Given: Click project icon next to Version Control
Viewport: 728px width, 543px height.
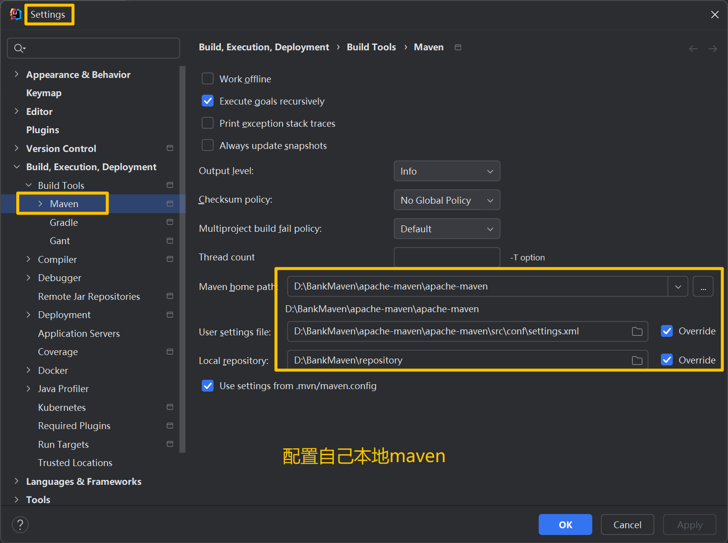Looking at the screenshot, I should click(x=170, y=148).
